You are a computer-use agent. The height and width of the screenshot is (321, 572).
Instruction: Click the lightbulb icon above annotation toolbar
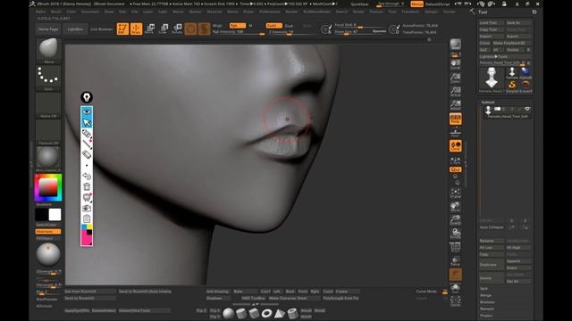point(87,97)
